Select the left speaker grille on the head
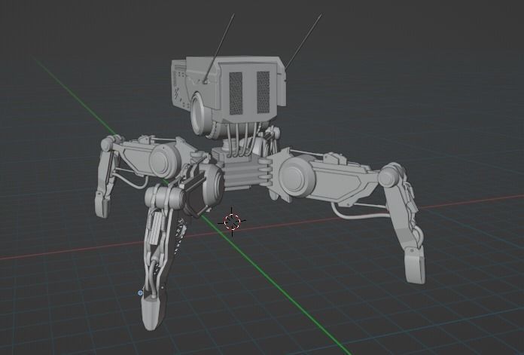The height and width of the screenshot is (355, 524). tap(236, 93)
